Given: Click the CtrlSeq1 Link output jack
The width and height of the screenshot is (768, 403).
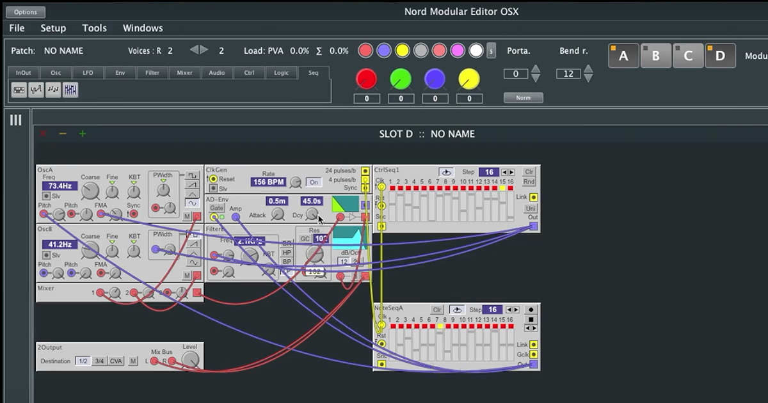Looking at the screenshot, I should pyautogui.click(x=533, y=197).
